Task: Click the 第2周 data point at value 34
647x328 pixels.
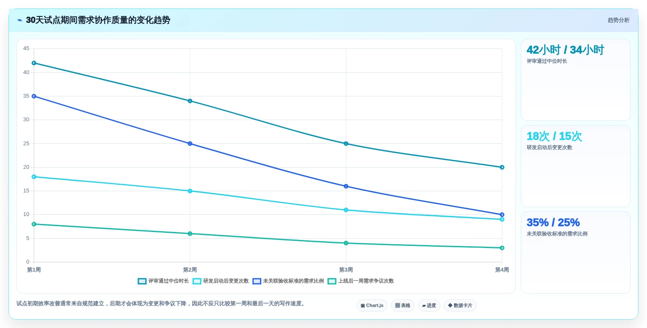Action: (x=190, y=101)
